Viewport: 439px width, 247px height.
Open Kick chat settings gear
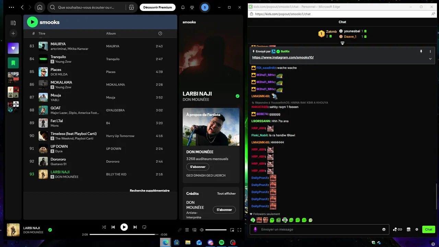pos(417,230)
